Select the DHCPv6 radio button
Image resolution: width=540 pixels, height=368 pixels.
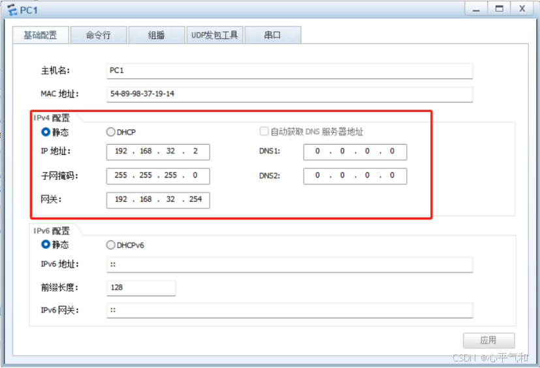pyautogui.click(x=110, y=245)
